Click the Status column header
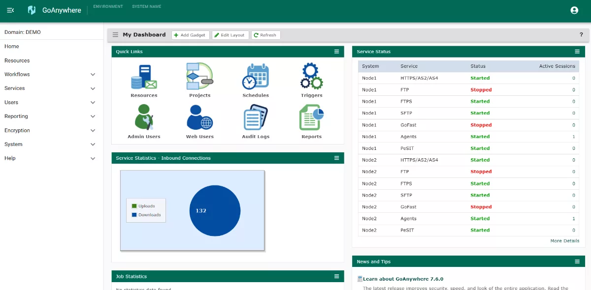The image size is (591, 290). pos(478,66)
